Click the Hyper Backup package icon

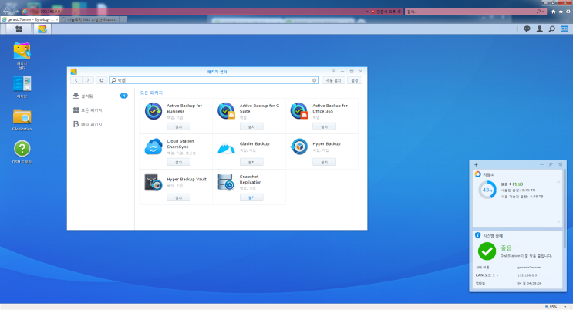tap(299, 147)
